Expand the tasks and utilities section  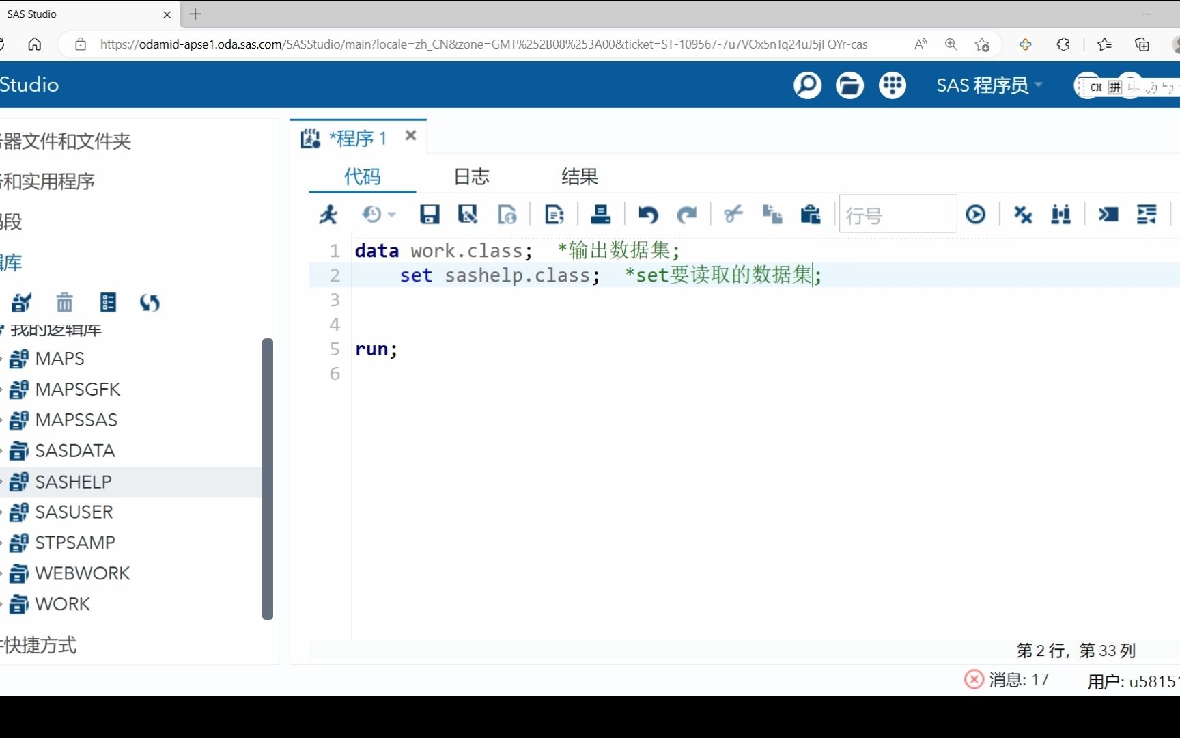[x=47, y=181]
